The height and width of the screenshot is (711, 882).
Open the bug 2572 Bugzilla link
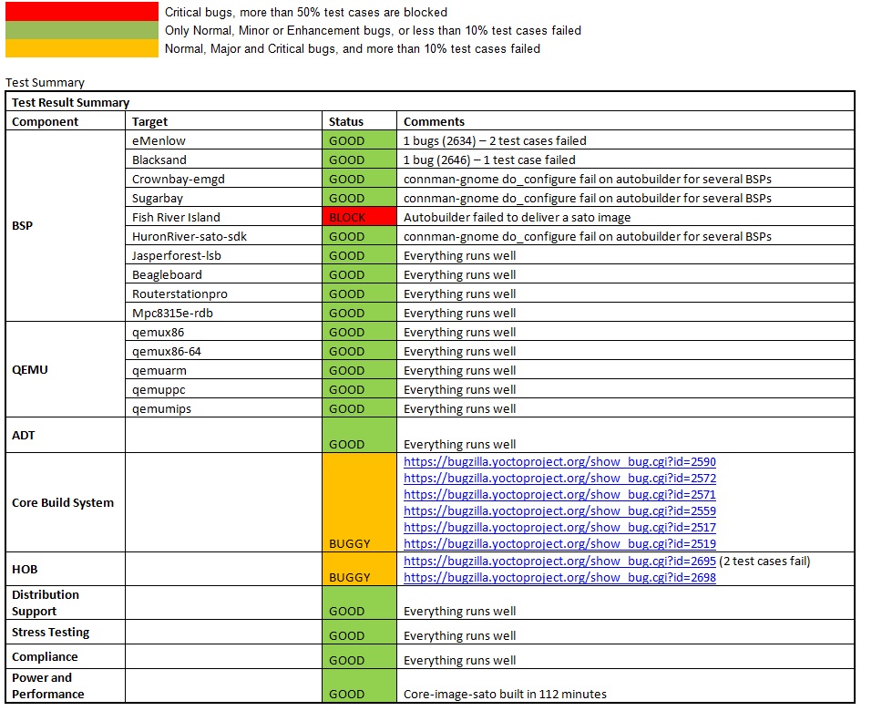[x=559, y=479]
